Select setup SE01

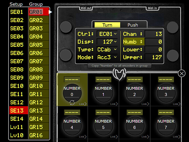19,12
